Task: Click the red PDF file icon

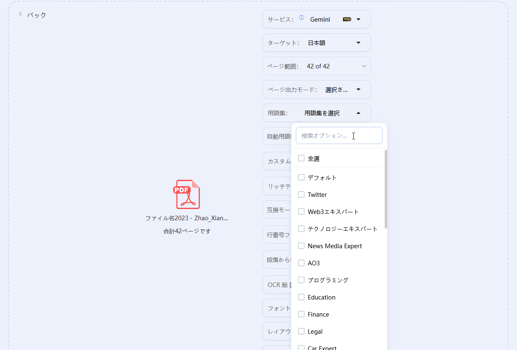Action: (187, 194)
